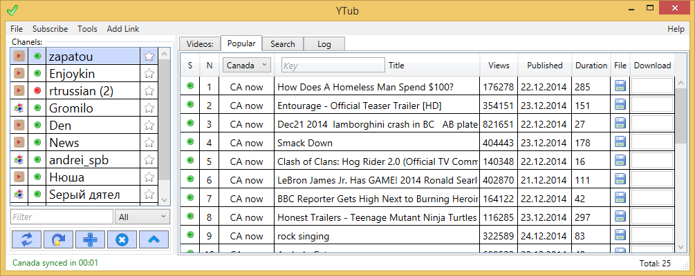Image resolution: width=695 pixels, height=276 pixels.
Task: Click the Key title search field
Action: tap(333, 65)
